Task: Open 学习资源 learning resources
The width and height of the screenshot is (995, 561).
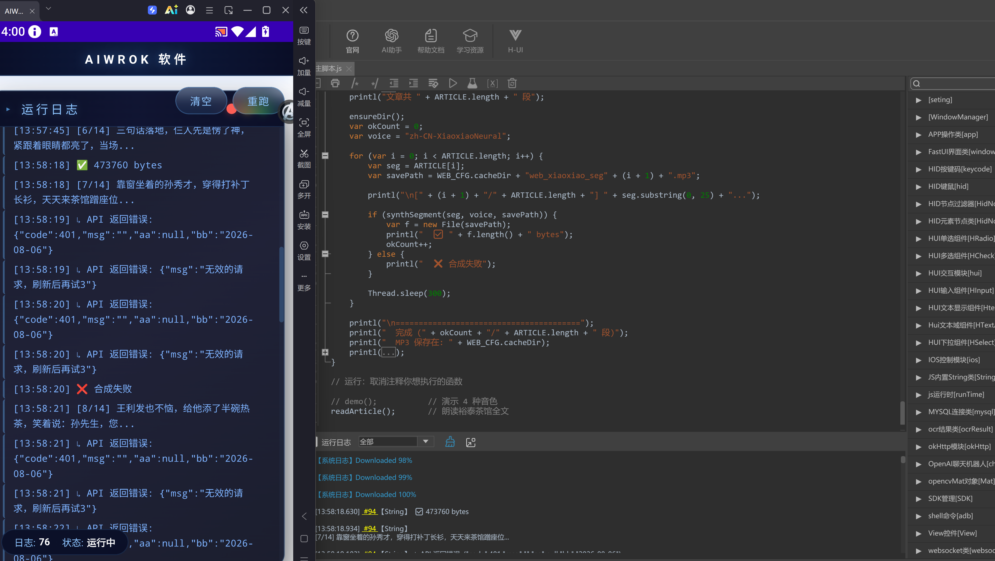Action: click(x=470, y=41)
